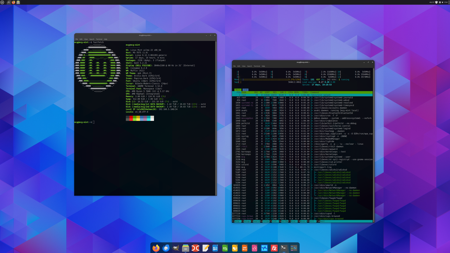450x253 pixels.
Task: Switch to htop Main tab
Action: click(x=238, y=90)
